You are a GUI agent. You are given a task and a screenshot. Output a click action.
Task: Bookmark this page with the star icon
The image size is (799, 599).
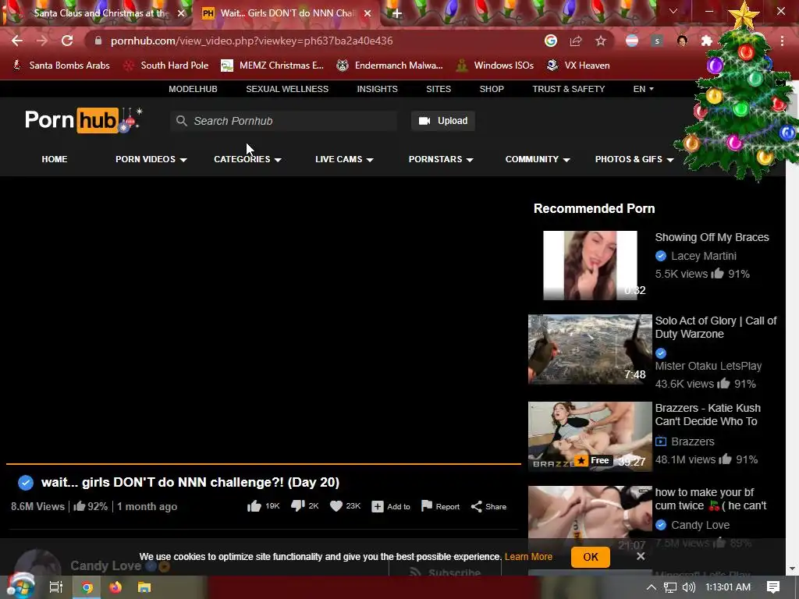coord(601,41)
